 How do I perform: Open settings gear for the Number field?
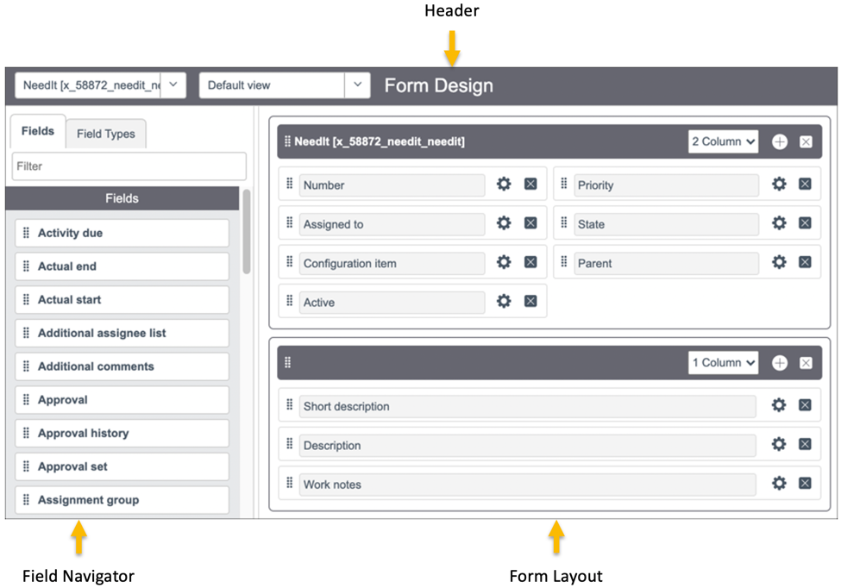click(x=504, y=185)
